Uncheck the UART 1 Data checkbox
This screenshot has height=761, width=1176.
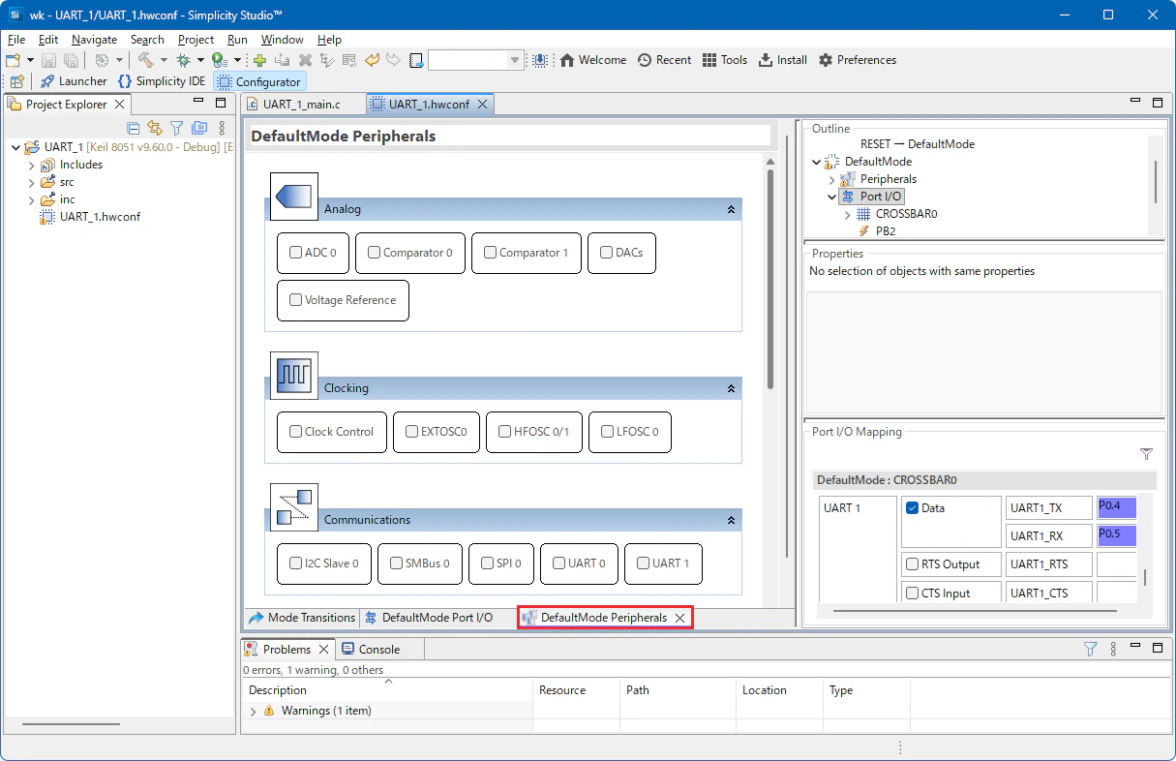pos(912,508)
